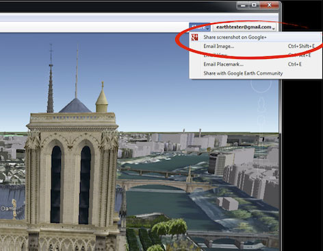Minimize the Google Earth window
Image resolution: width=323 pixels, height=251 pixels.
point(243,5)
